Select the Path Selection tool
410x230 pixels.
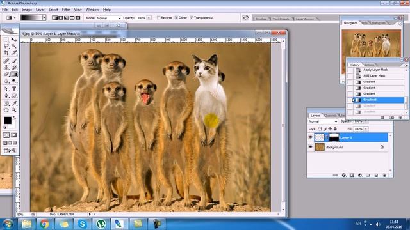point(6,89)
